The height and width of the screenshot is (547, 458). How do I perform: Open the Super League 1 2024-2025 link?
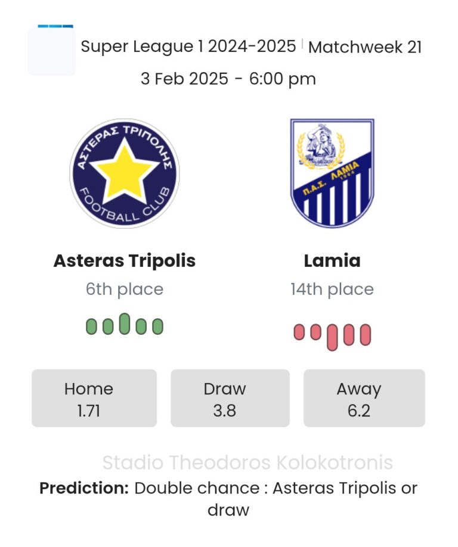point(188,46)
